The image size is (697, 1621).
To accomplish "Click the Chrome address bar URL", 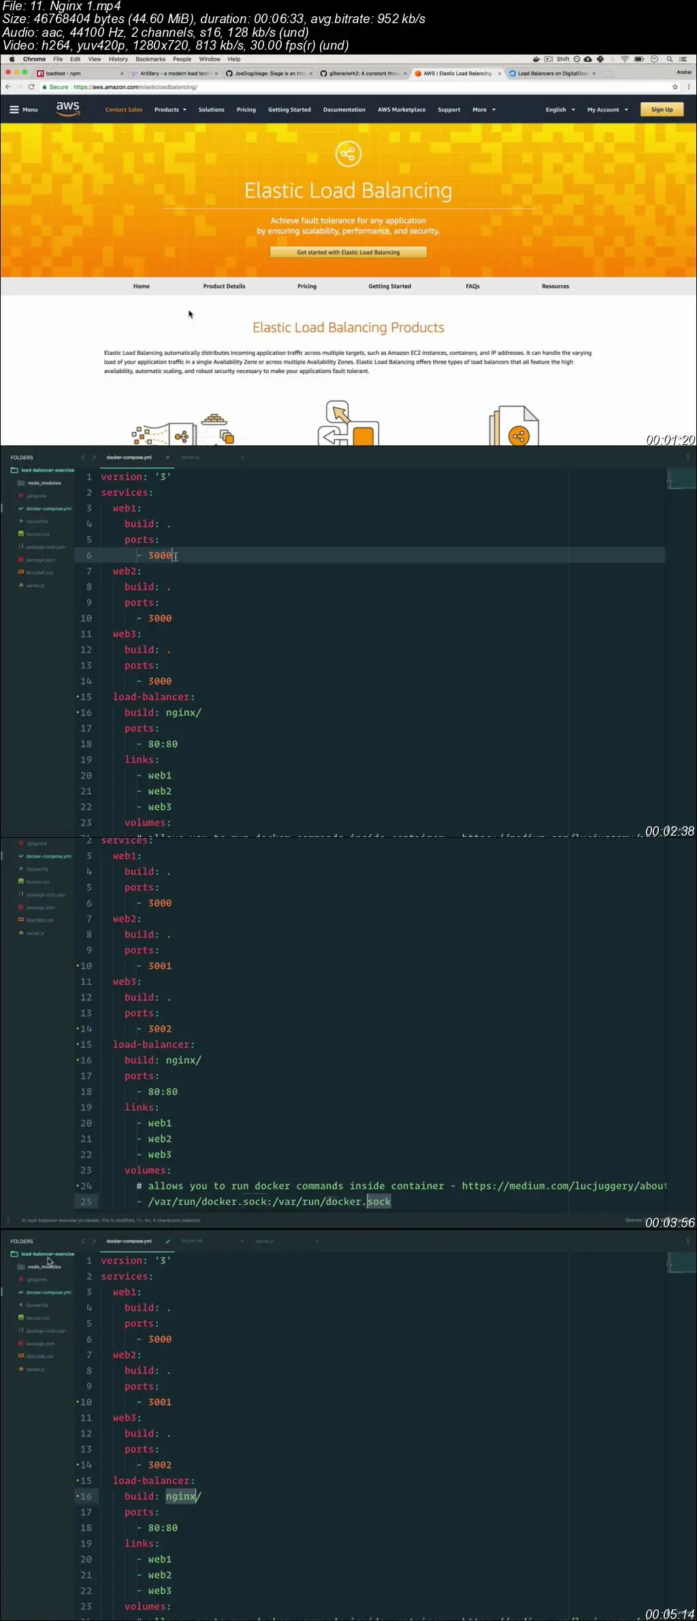I will (135, 87).
